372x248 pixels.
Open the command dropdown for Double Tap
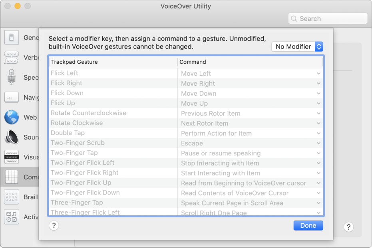318,133
